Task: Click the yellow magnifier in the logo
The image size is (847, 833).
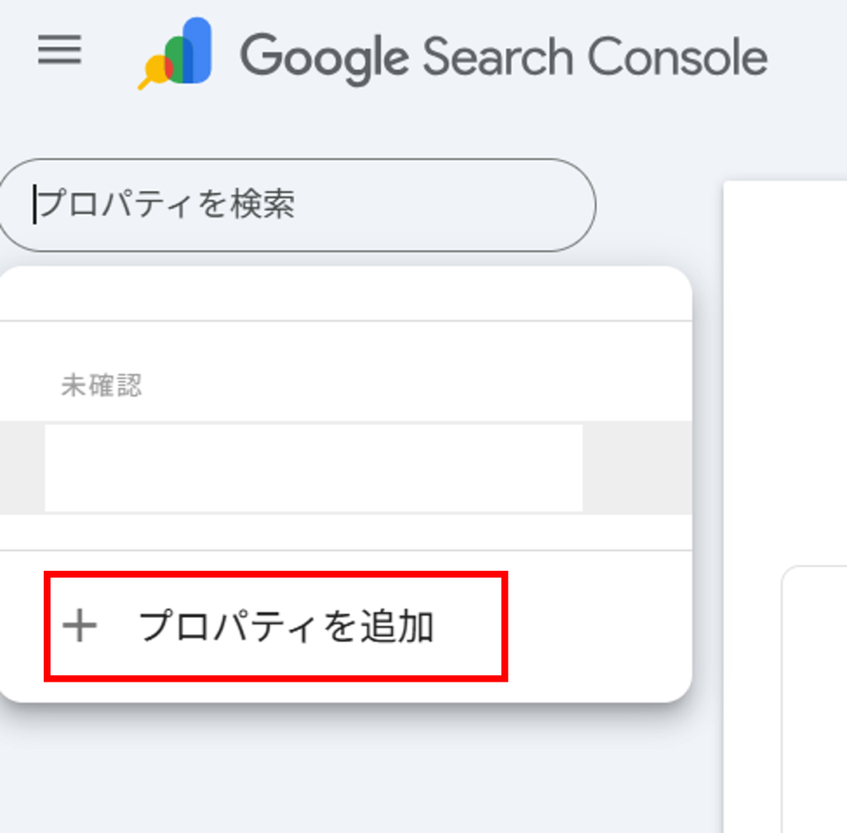Action: point(154,72)
